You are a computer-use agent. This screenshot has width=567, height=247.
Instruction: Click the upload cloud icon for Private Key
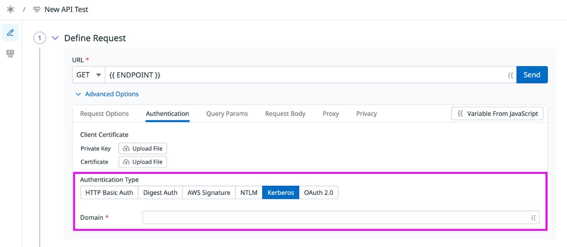[126, 148]
